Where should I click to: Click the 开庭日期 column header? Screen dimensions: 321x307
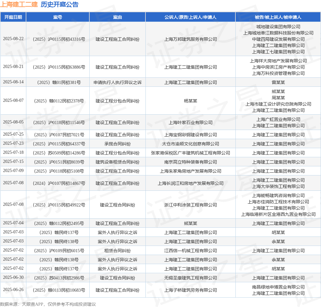coord(13,17)
